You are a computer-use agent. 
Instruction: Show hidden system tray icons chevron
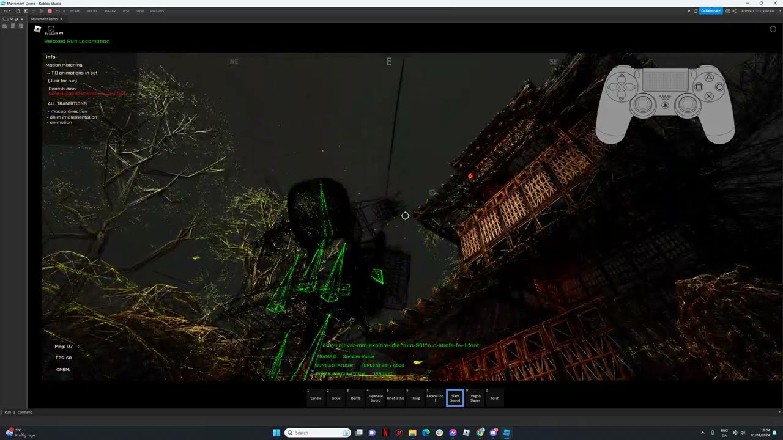pyautogui.click(x=702, y=433)
